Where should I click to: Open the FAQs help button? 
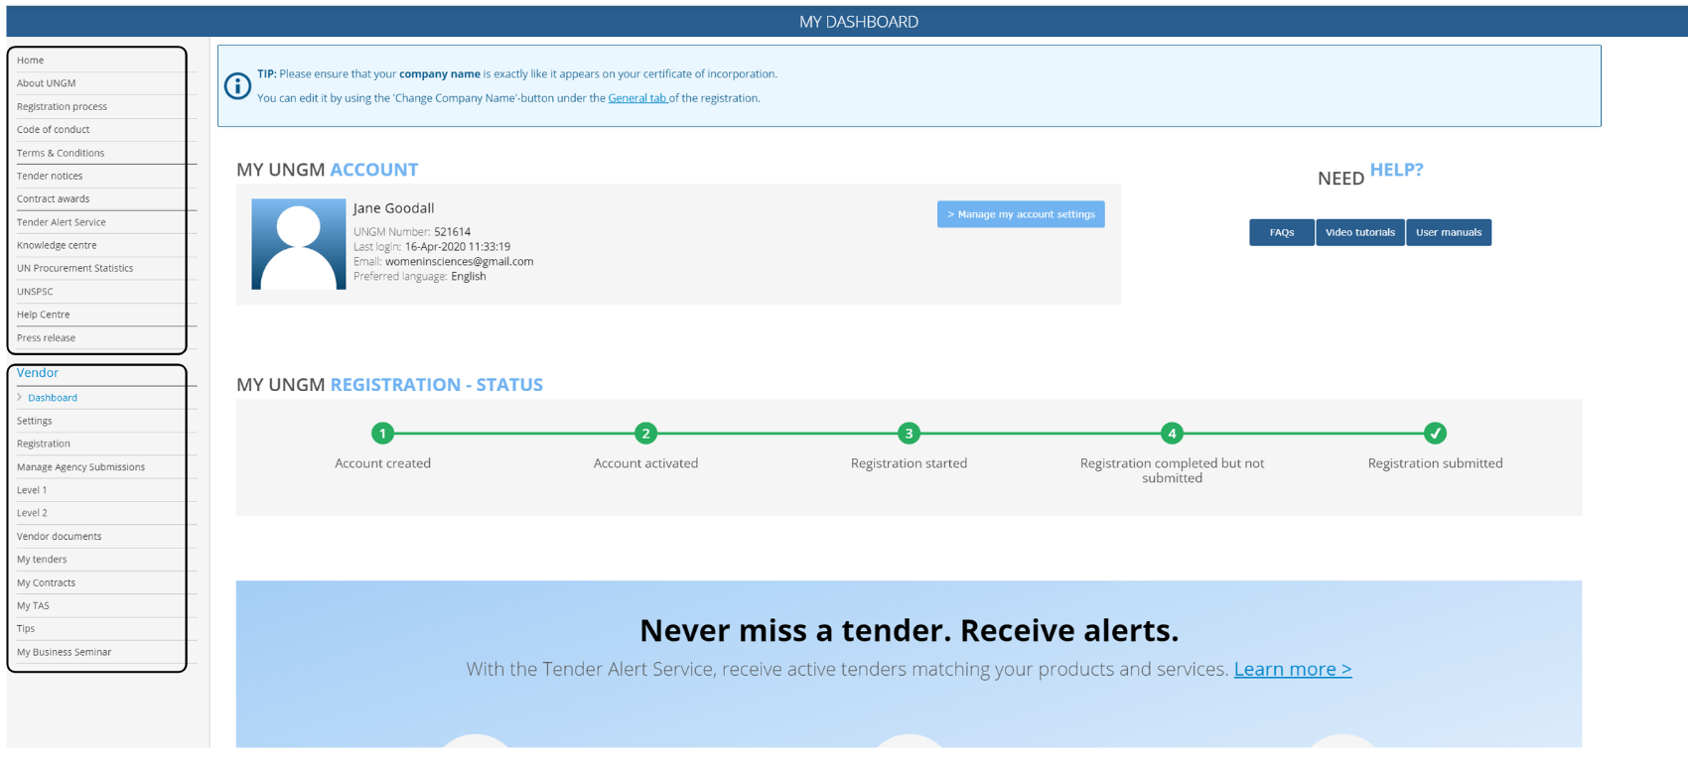click(x=1282, y=232)
